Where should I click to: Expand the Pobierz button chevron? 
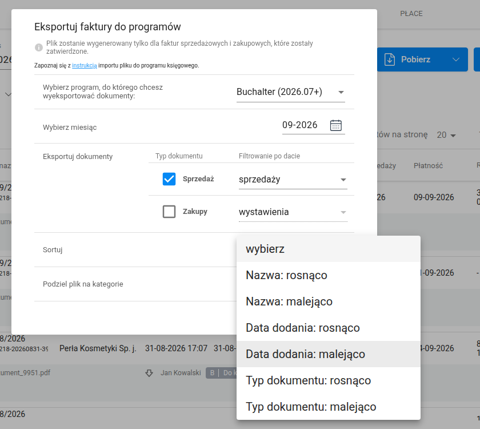[x=456, y=59]
